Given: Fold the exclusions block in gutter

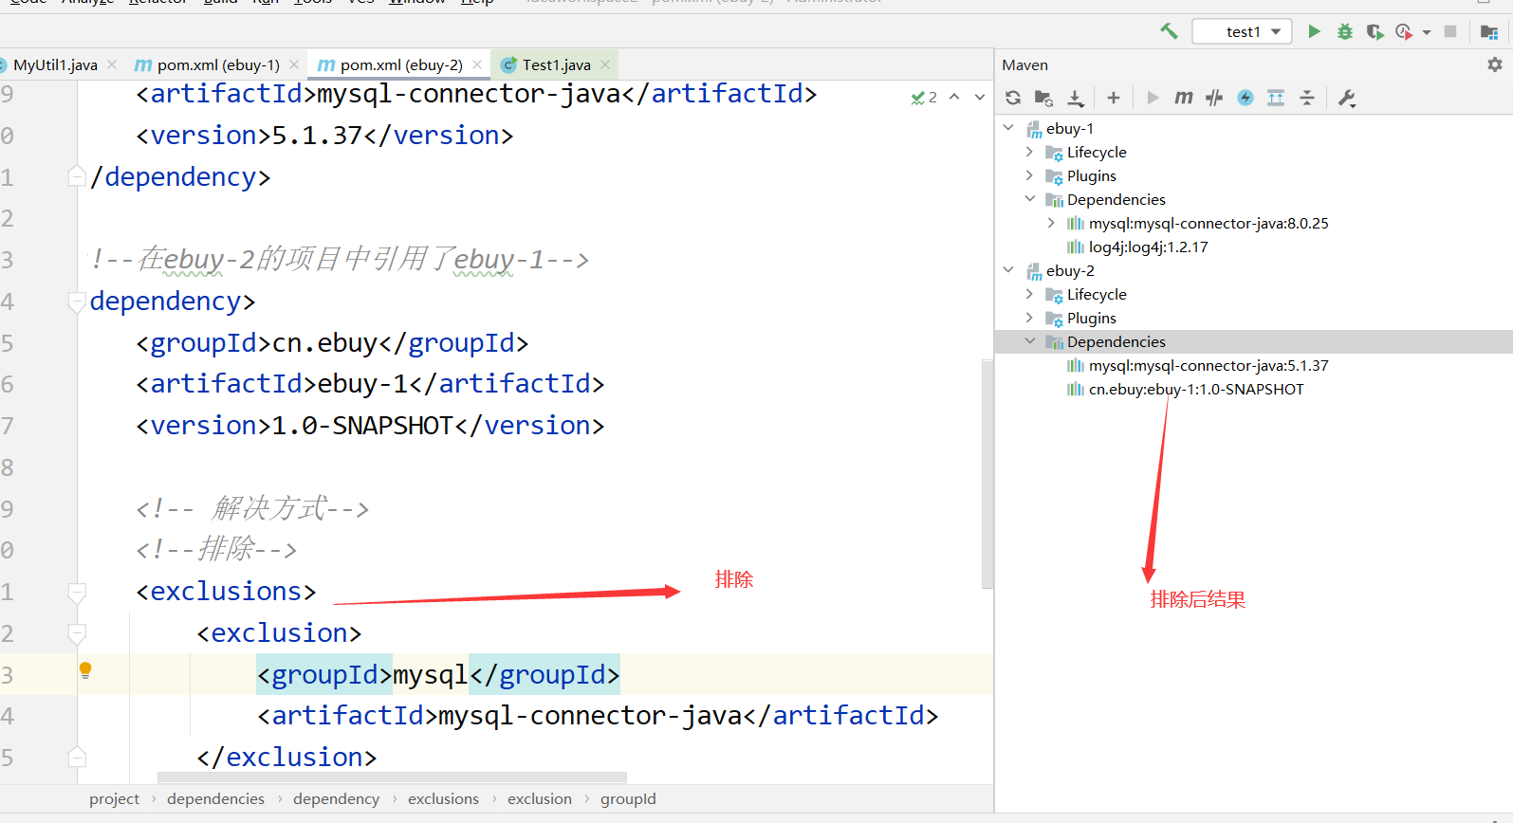Looking at the screenshot, I should [78, 592].
